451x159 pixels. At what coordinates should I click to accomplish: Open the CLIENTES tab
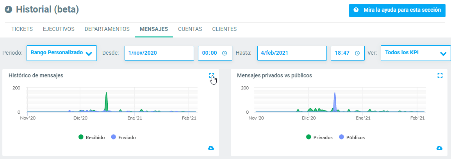click(225, 29)
